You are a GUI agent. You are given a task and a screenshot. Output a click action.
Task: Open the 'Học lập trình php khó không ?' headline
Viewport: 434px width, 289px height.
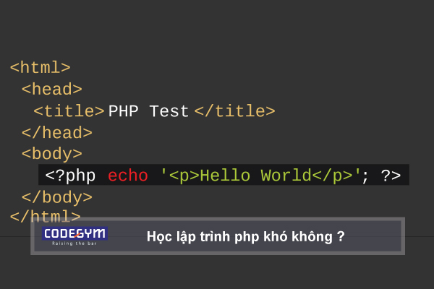(244, 237)
